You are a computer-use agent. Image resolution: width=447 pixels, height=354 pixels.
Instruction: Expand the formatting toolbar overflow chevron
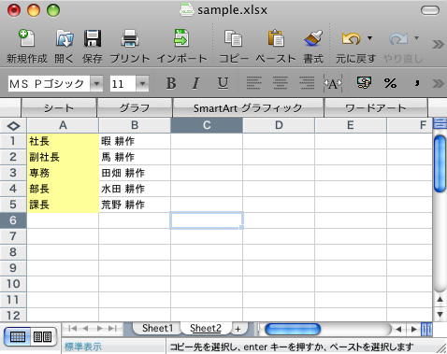point(438,83)
